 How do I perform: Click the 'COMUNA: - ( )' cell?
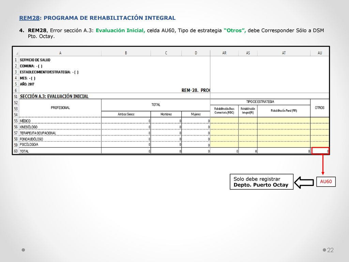click(x=31, y=66)
